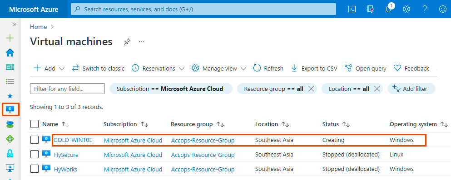
Task: Focus the Azure search resources box
Action: (x=203, y=9)
